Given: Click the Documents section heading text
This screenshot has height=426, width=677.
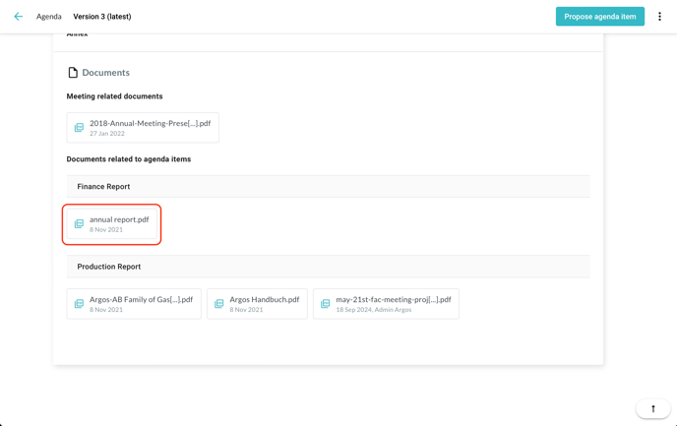Looking at the screenshot, I should click(105, 73).
